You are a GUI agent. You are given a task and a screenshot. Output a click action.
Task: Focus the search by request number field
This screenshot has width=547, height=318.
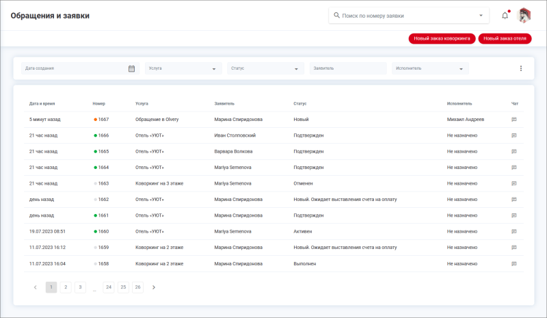pos(408,16)
